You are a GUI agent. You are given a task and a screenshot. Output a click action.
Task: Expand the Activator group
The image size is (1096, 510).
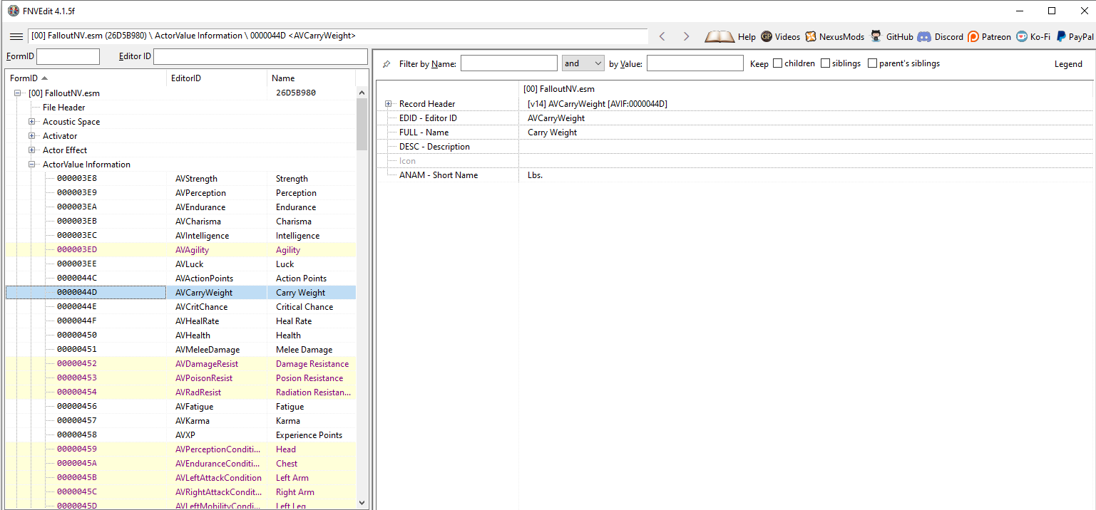32,136
